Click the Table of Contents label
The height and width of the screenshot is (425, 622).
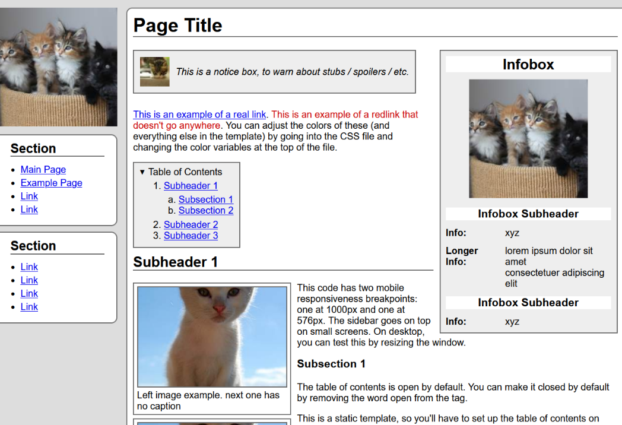pyautogui.click(x=185, y=172)
